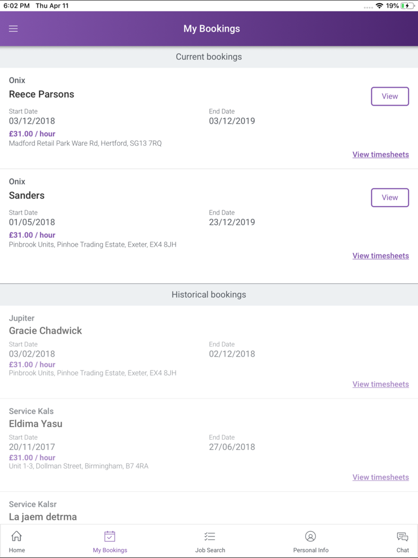This screenshot has height=558, width=418.
Task: Tap the My Bookings calendar icon
Action: pyautogui.click(x=110, y=536)
